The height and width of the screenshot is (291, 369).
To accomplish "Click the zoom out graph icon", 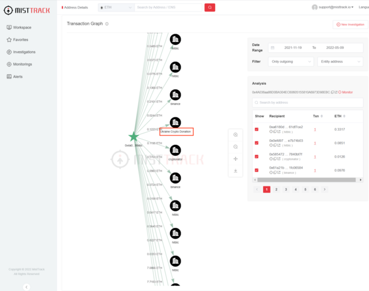I will click(235, 147).
